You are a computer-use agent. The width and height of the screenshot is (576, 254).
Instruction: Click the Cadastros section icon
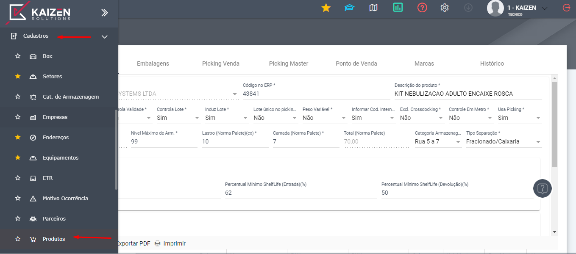[x=14, y=36]
